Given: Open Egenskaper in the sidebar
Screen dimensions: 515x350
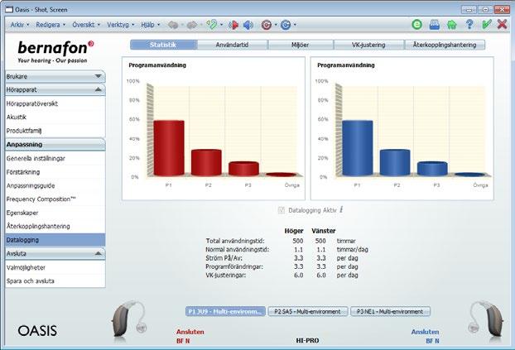Looking at the screenshot, I should click(x=55, y=213).
